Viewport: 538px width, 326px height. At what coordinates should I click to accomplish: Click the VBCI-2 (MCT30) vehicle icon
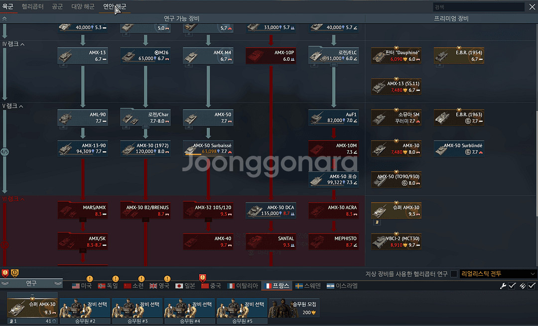coord(380,242)
